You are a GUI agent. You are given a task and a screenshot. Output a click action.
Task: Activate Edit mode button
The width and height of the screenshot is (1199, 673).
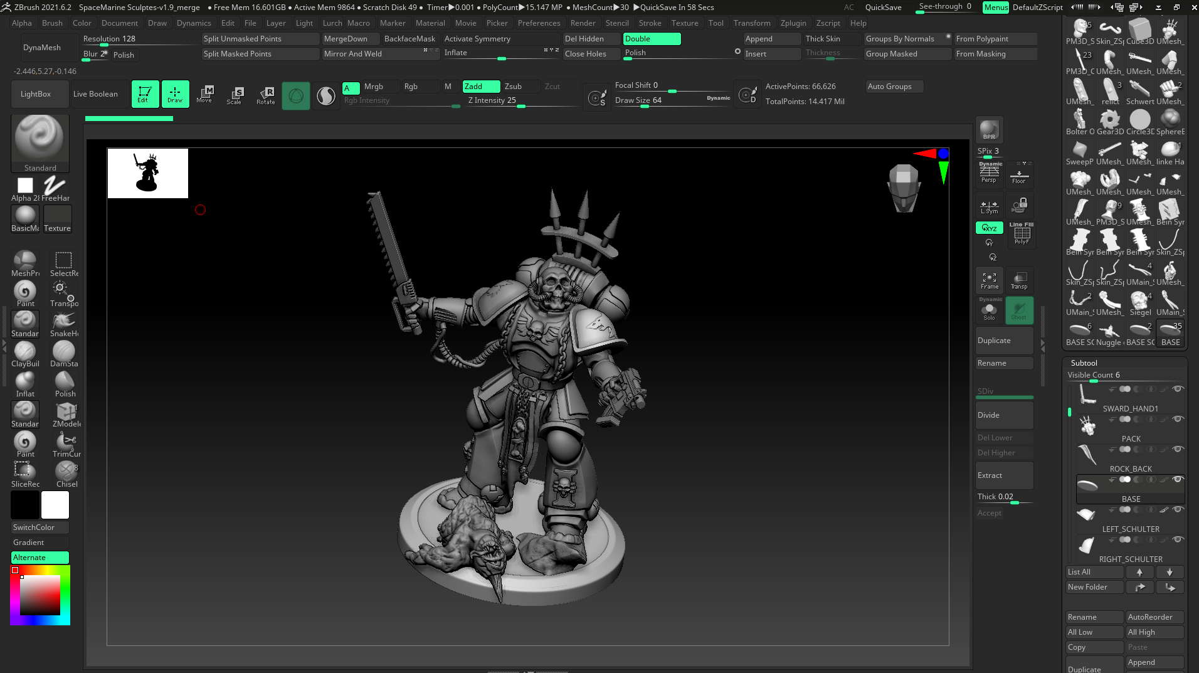pyautogui.click(x=144, y=94)
